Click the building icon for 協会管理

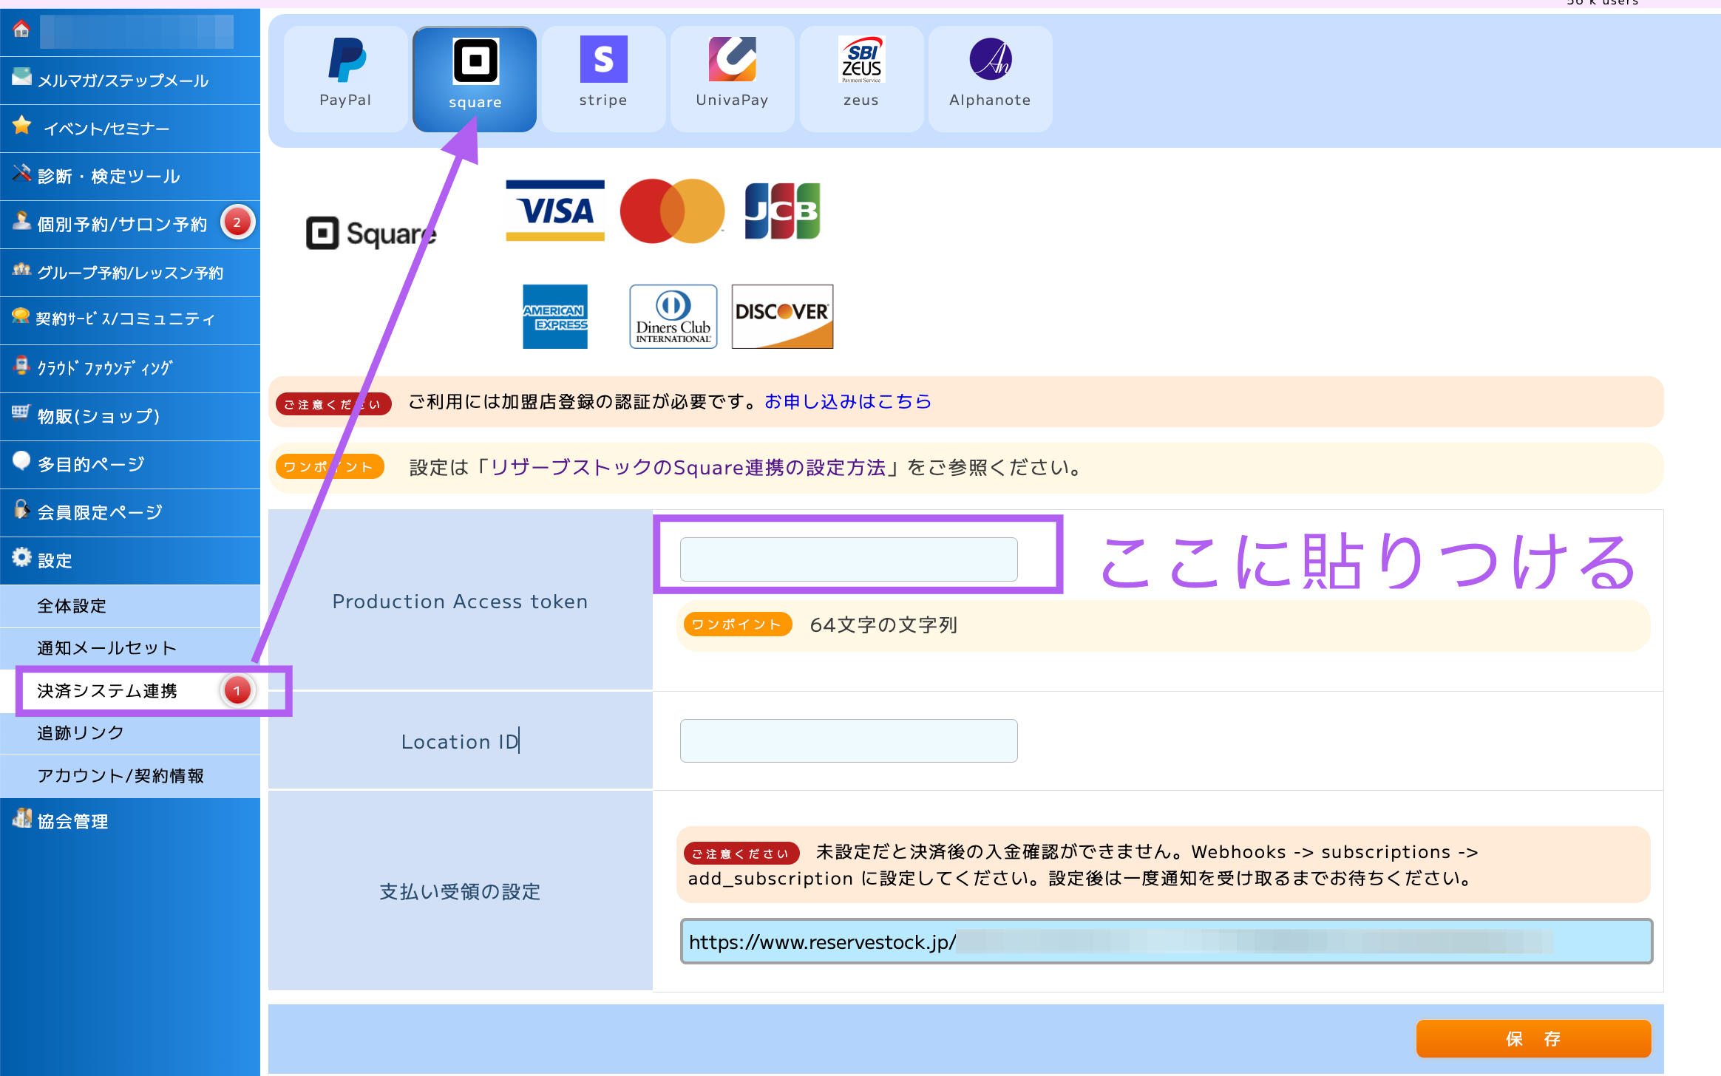[22, 817]
